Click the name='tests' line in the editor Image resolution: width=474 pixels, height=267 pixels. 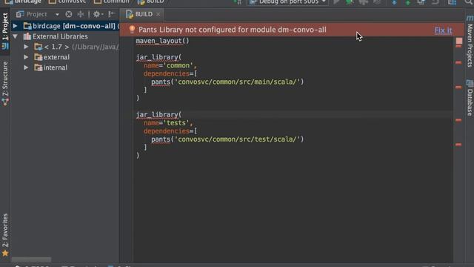(168, 123)
